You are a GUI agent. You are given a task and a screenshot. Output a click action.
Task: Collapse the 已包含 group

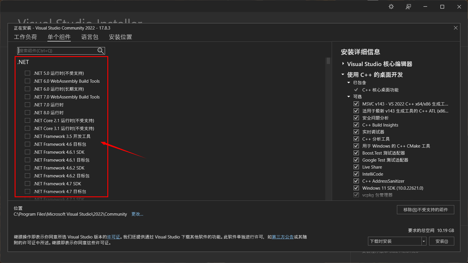point(349,83)
